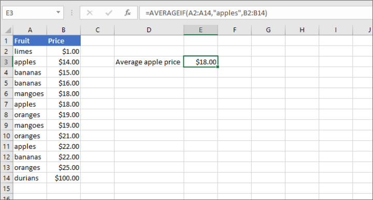
Task: Select the mangoes cell in row 6
Action: click(30, 93)
